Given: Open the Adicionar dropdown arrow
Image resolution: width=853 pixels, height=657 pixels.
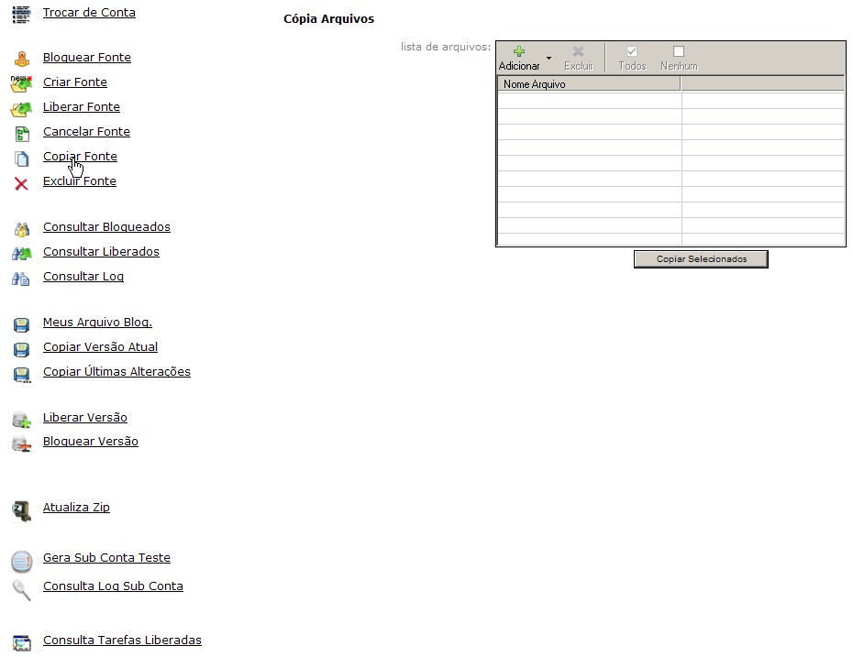Looking at the screenshot, I should 548,59.
